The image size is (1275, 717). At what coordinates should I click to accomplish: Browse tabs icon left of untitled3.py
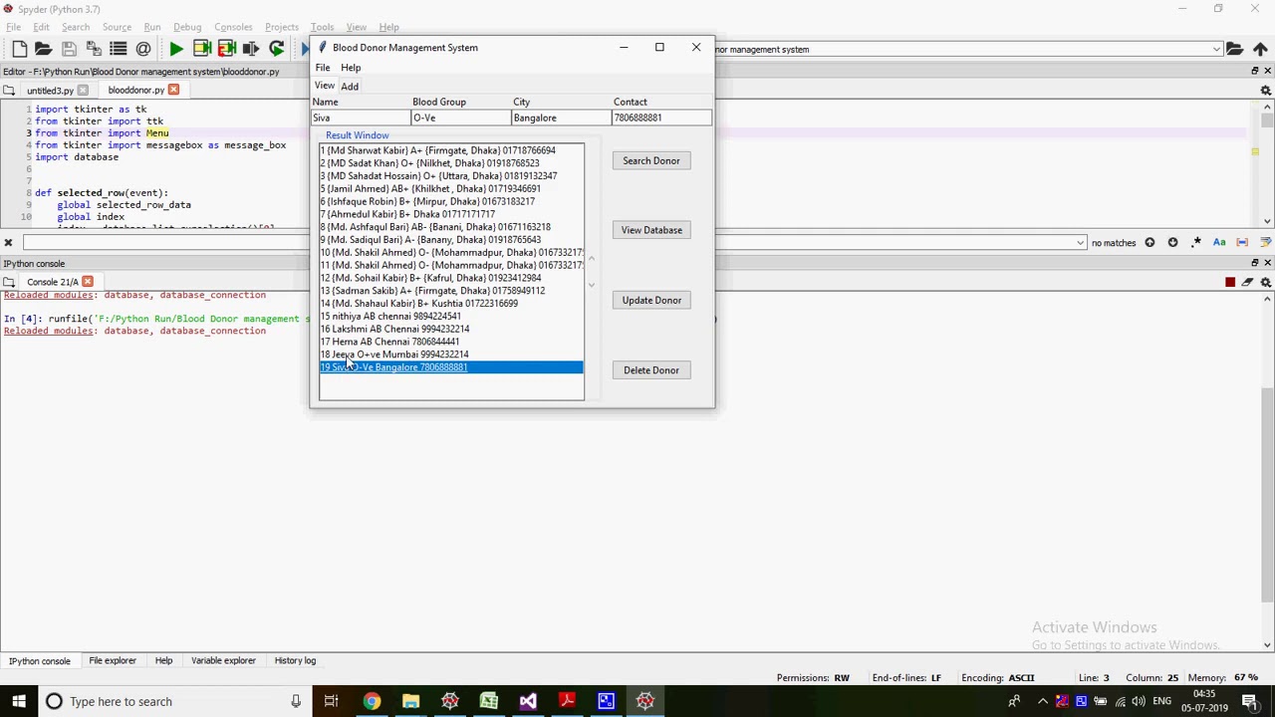point(8,91)
